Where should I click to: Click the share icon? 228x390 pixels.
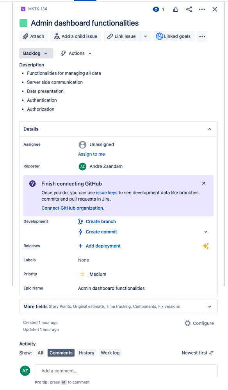coord(189,9)
